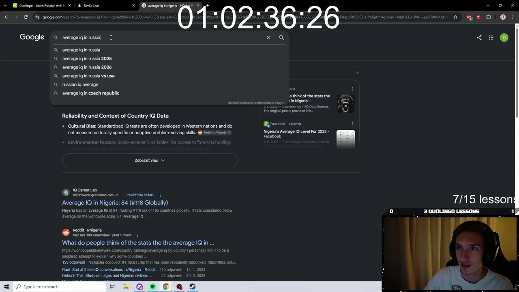Open a new browser tab

(x=207, y=6)
